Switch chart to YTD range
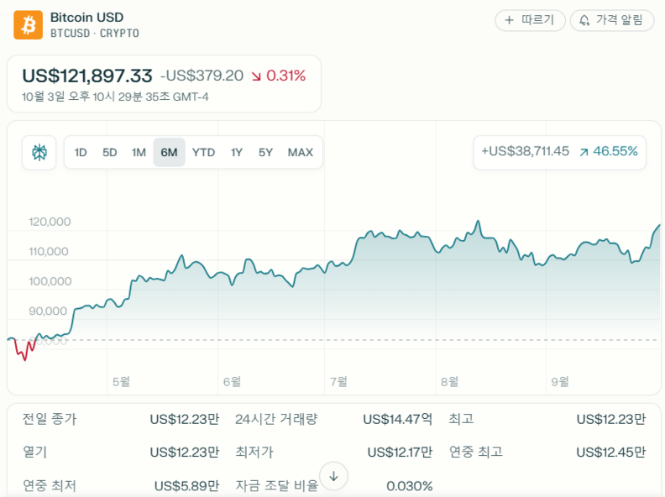The height and width of the screenshot is (497, 665). (203, 152)
